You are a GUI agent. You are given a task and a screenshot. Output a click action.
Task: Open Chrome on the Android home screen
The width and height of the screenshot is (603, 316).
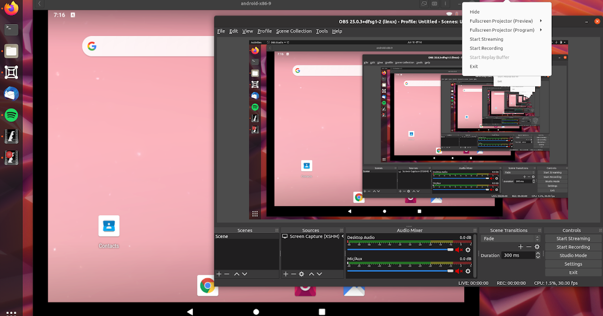[208, 286]
